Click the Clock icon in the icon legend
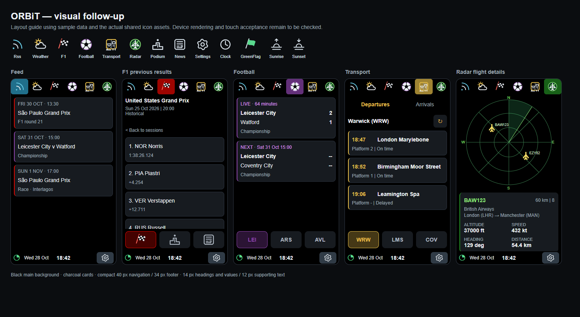 click(225, 44)
